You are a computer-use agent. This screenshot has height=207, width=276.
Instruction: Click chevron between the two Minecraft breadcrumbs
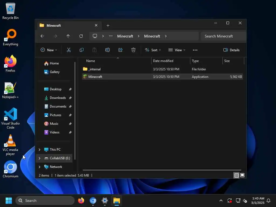tap(139, 36)
